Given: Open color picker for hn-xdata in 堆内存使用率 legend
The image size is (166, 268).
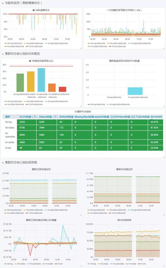Looking at the screenshot, I should tap(127, 264).
